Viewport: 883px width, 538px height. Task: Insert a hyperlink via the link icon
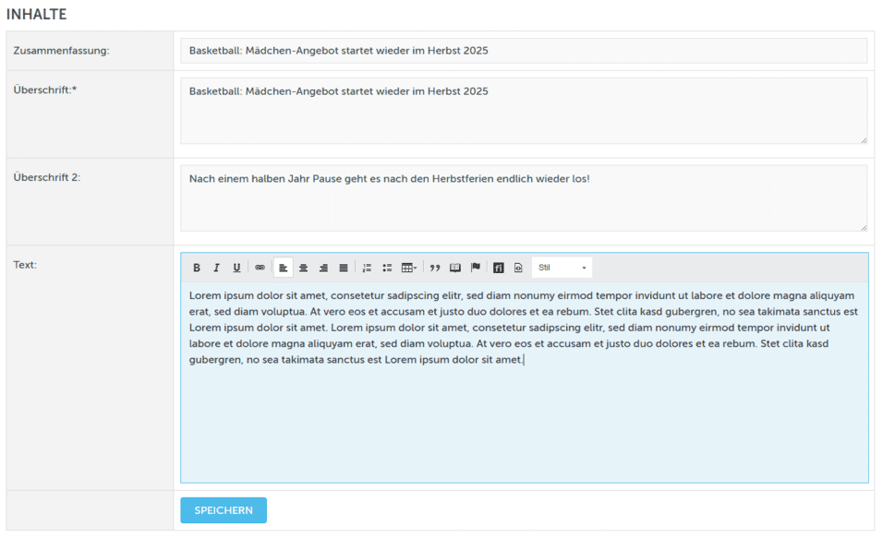260,268
